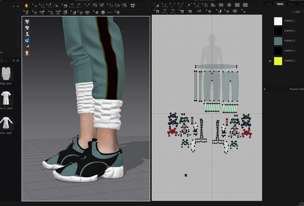Switch to the Scene tab

tap(269, 4)
